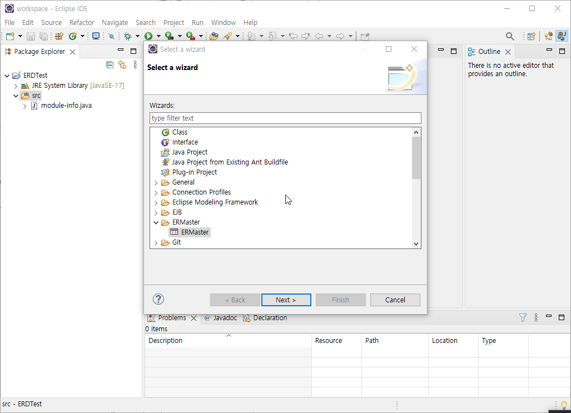Click the New wizard toolbar icon
This screenshot has width=571, height=413.
(10, 36)
